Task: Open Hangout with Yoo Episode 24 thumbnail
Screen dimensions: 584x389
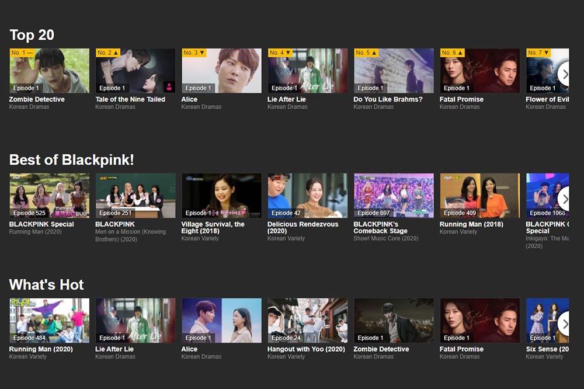Action: pos(308,321)
